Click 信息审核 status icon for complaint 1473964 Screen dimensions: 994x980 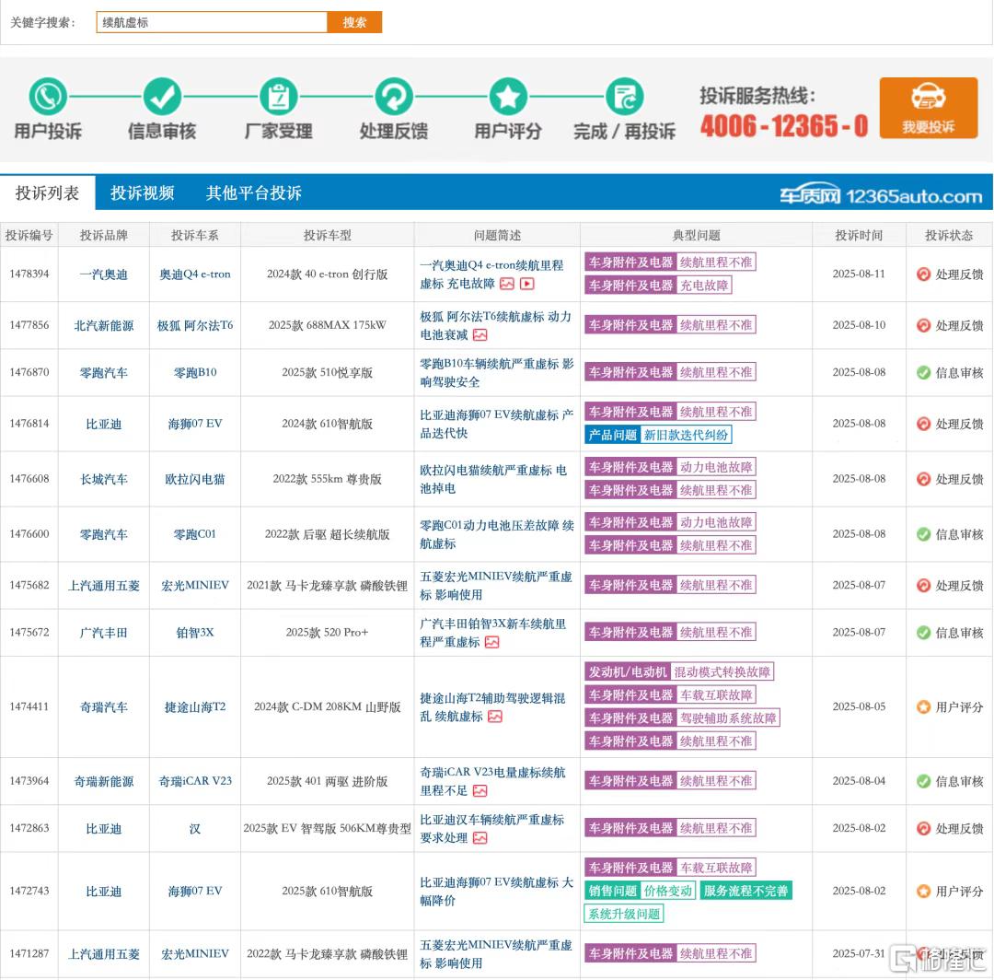pyautogui.click(x=924, y=781)
